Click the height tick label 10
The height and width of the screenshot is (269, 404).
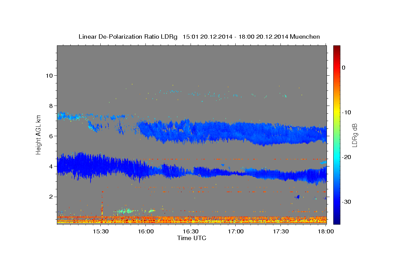49,75
